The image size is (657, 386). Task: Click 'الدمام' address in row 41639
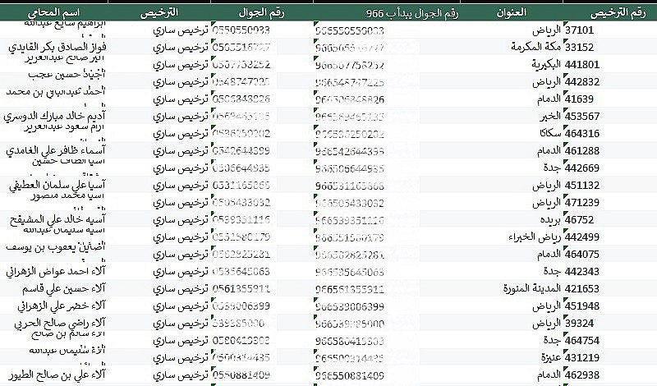[x=549, y=99]
